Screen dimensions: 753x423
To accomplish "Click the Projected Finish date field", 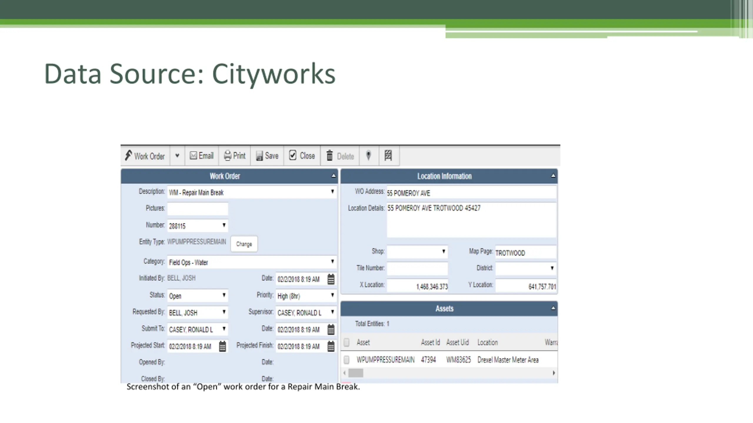I will [x=301, y=346].
